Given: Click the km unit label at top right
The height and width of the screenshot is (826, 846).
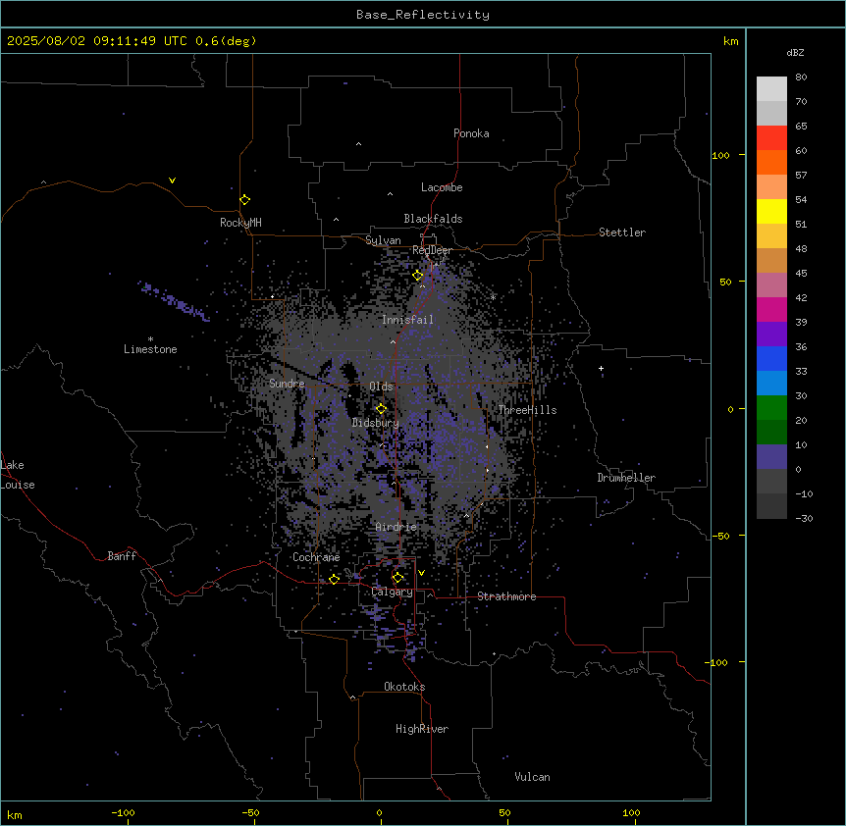Looking at the screenshot, I should tap(730, 41).
